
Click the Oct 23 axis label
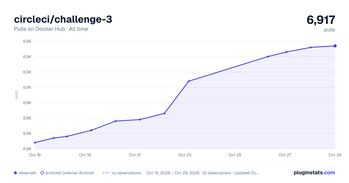click(x=185, y=155)
